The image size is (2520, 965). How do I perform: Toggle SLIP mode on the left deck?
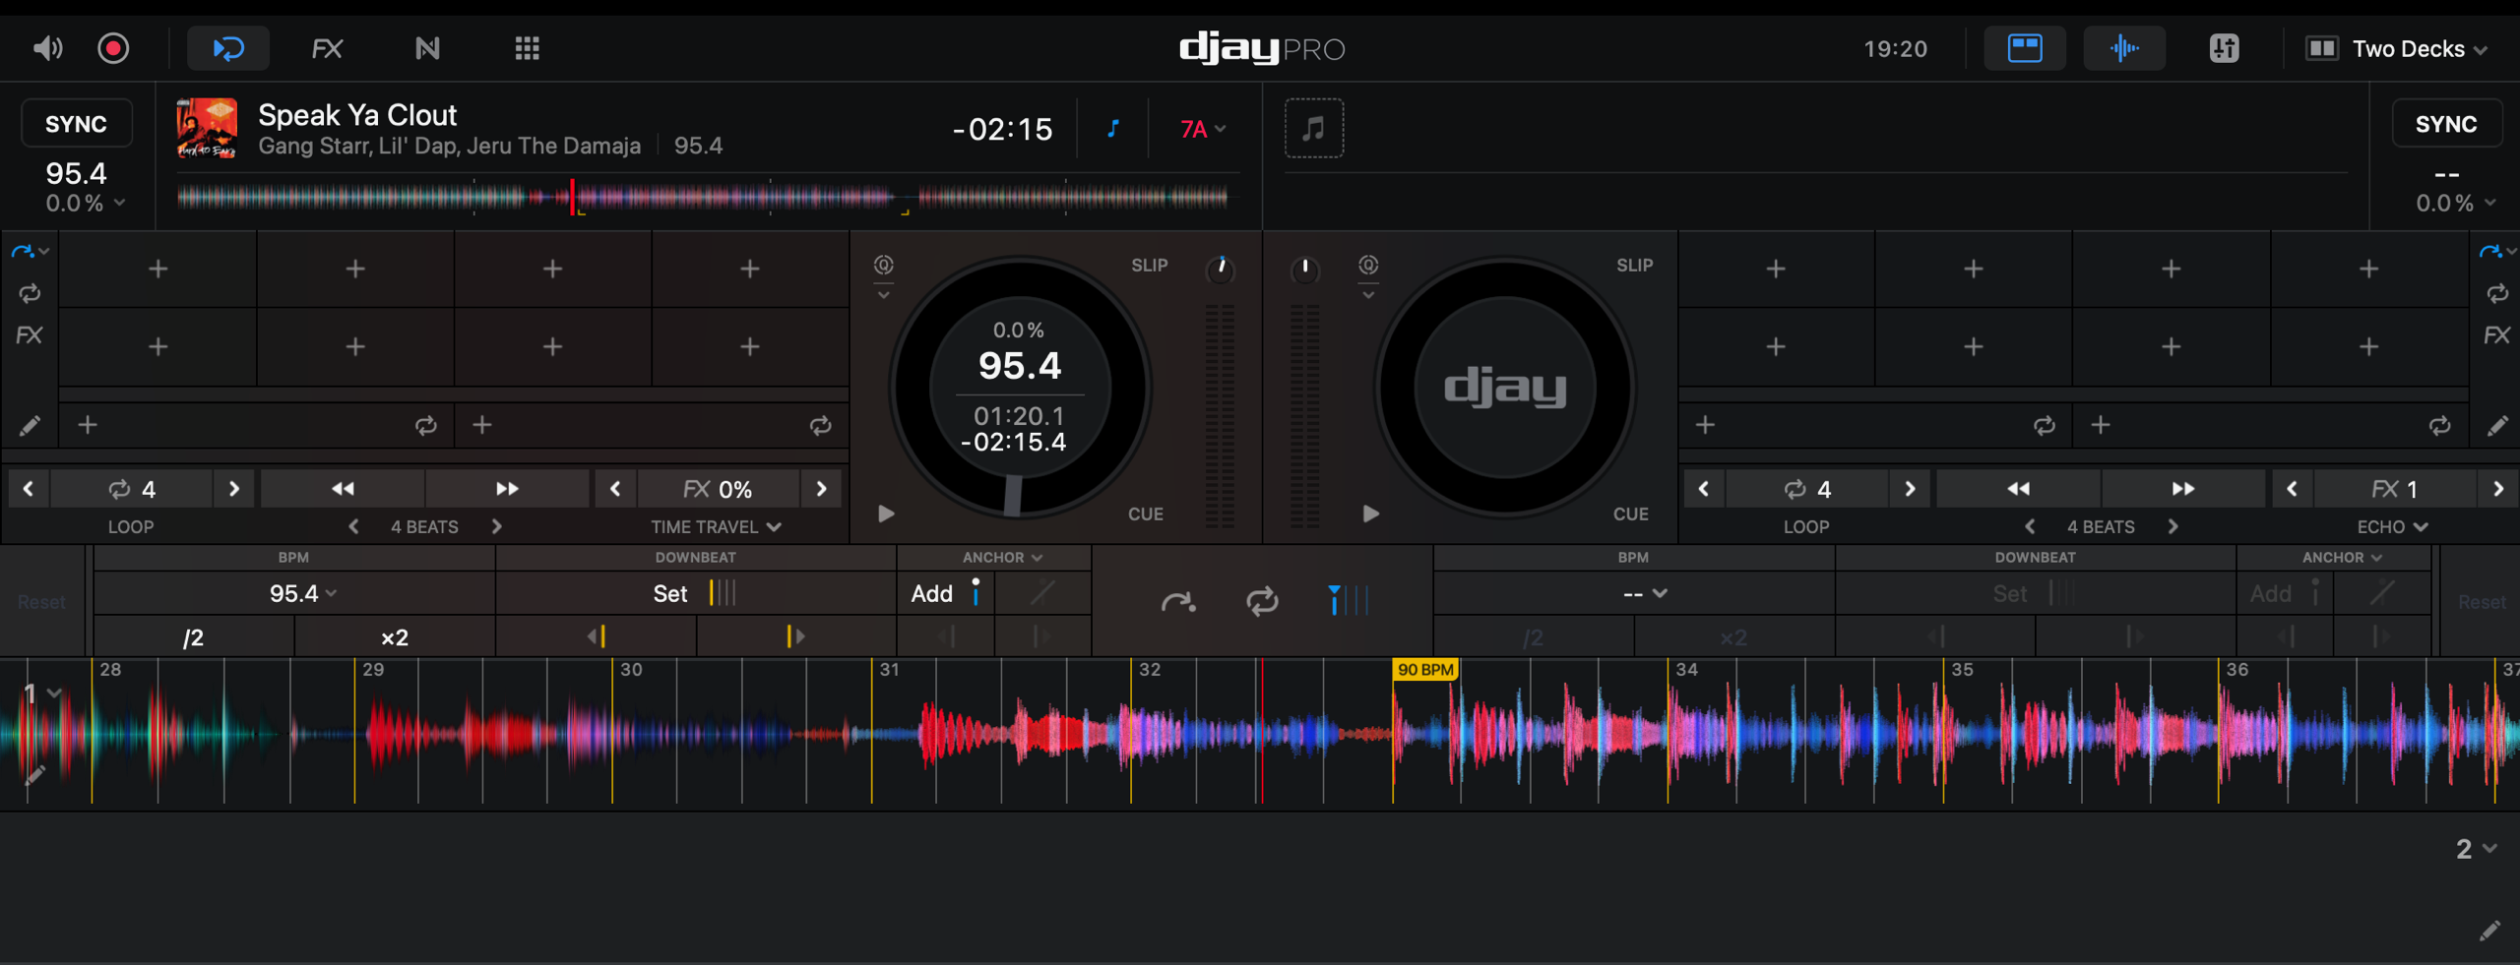click(1149, 266)
